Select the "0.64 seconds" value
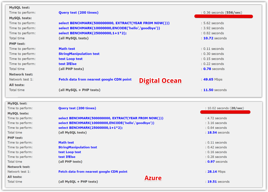Screen dimensions: 268x192 pos(217,128)
